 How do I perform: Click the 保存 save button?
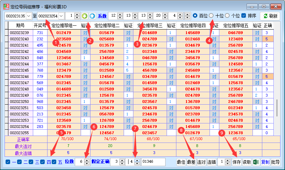236,162
